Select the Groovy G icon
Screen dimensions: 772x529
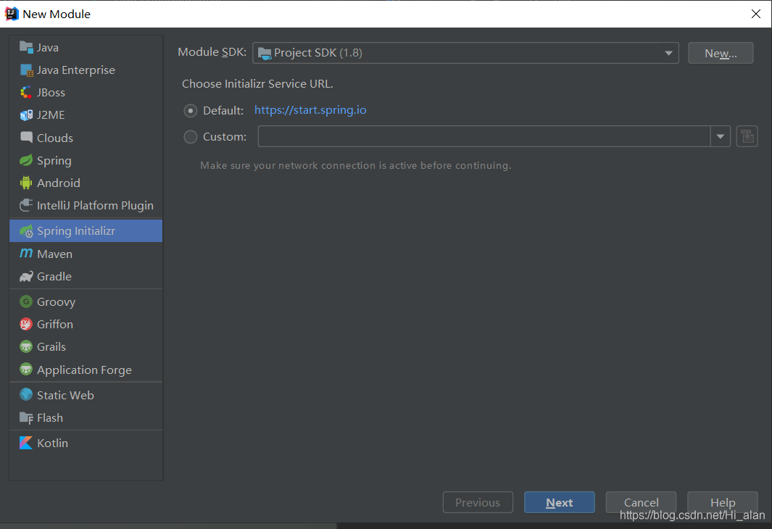[26, 301]
